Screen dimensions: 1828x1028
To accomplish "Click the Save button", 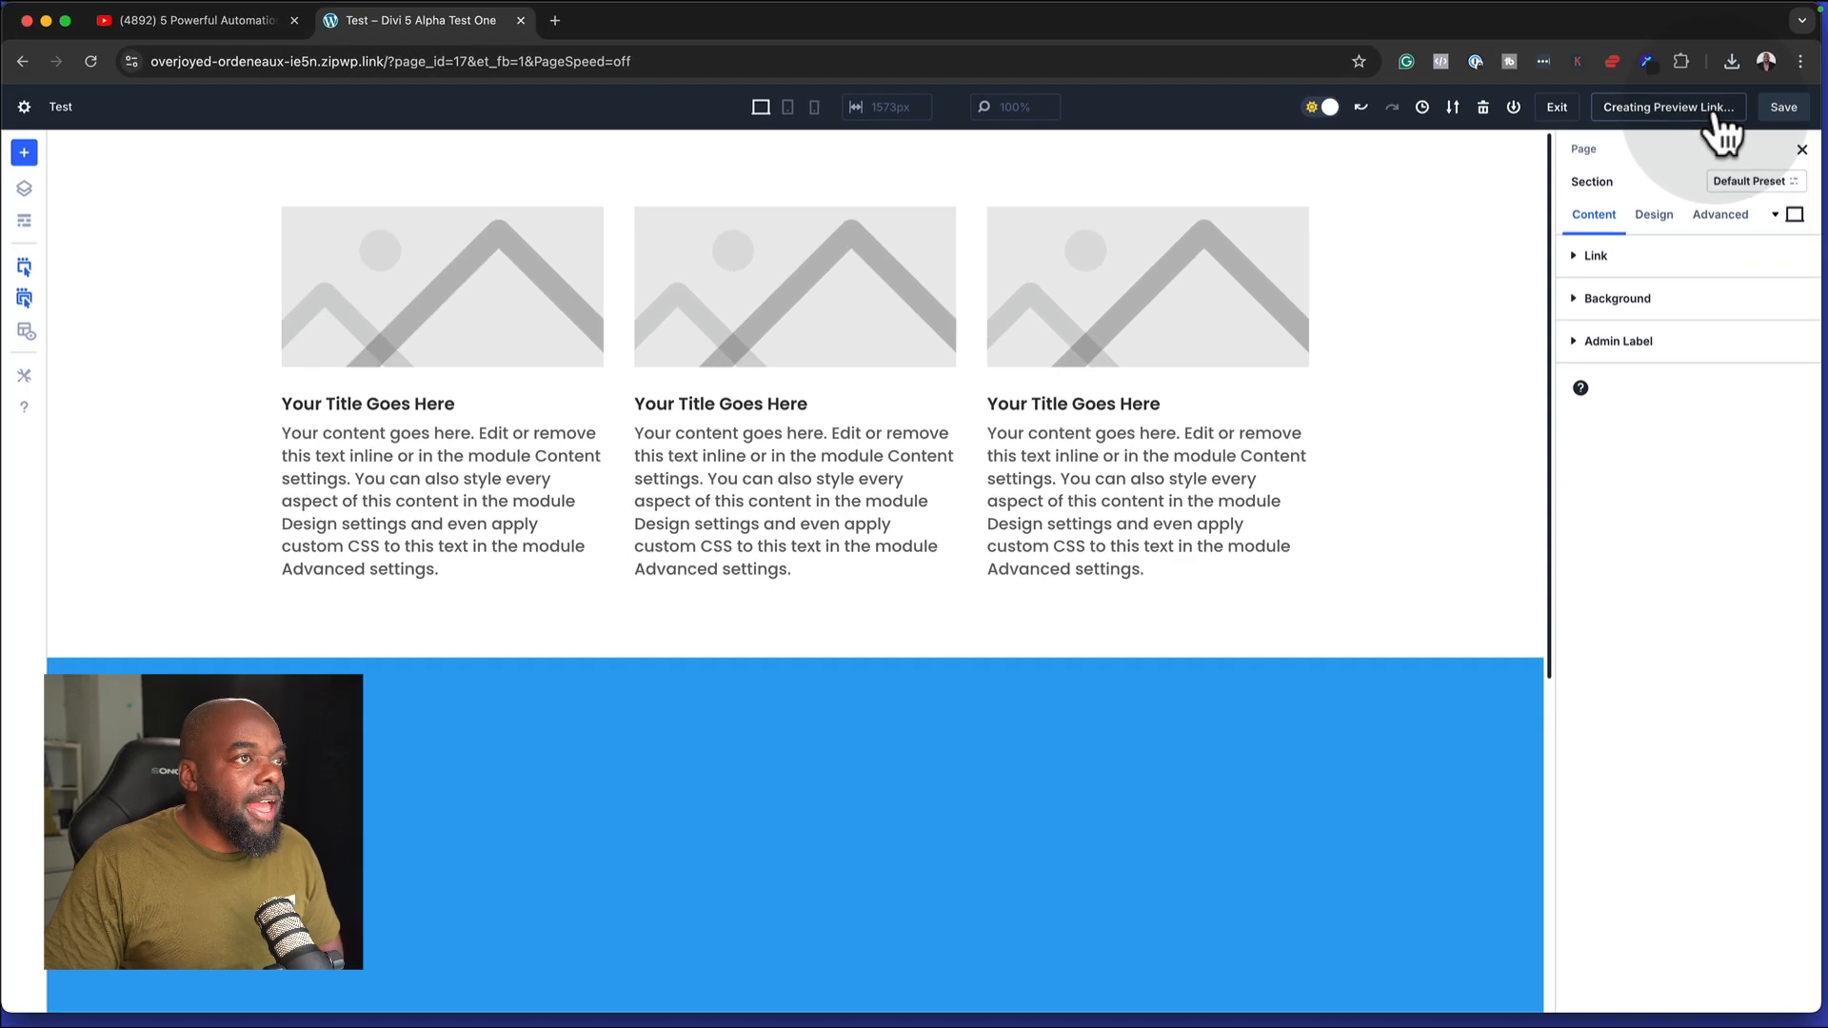I will [1783, 107].
